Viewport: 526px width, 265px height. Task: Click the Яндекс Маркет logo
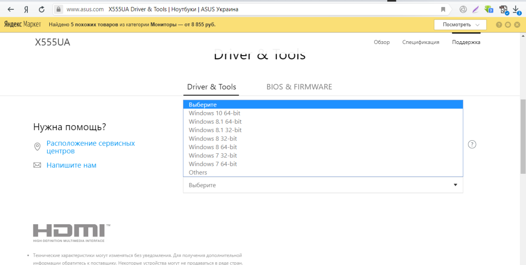[x=23, y=25]
